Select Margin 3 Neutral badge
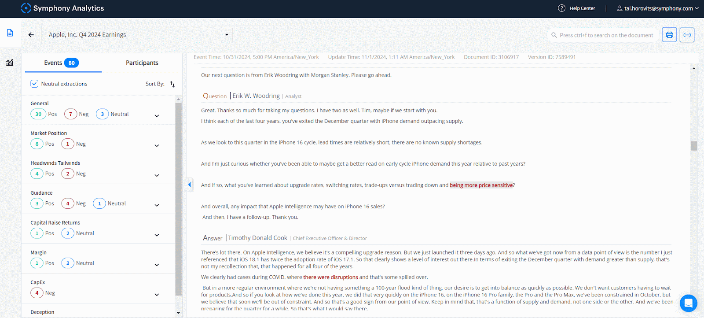 pos(68,263)
